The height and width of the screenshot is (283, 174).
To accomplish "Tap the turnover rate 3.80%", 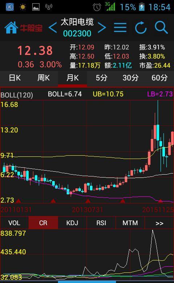I will click(x=156, y=56).
